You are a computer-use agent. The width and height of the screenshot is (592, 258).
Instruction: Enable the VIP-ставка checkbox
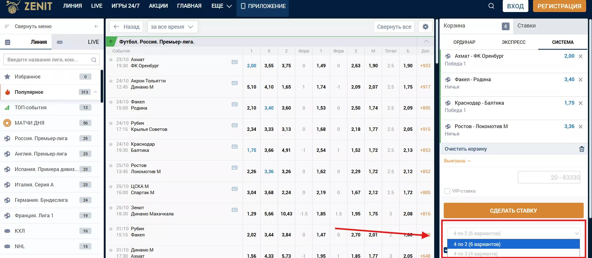[x=447, y=191]
